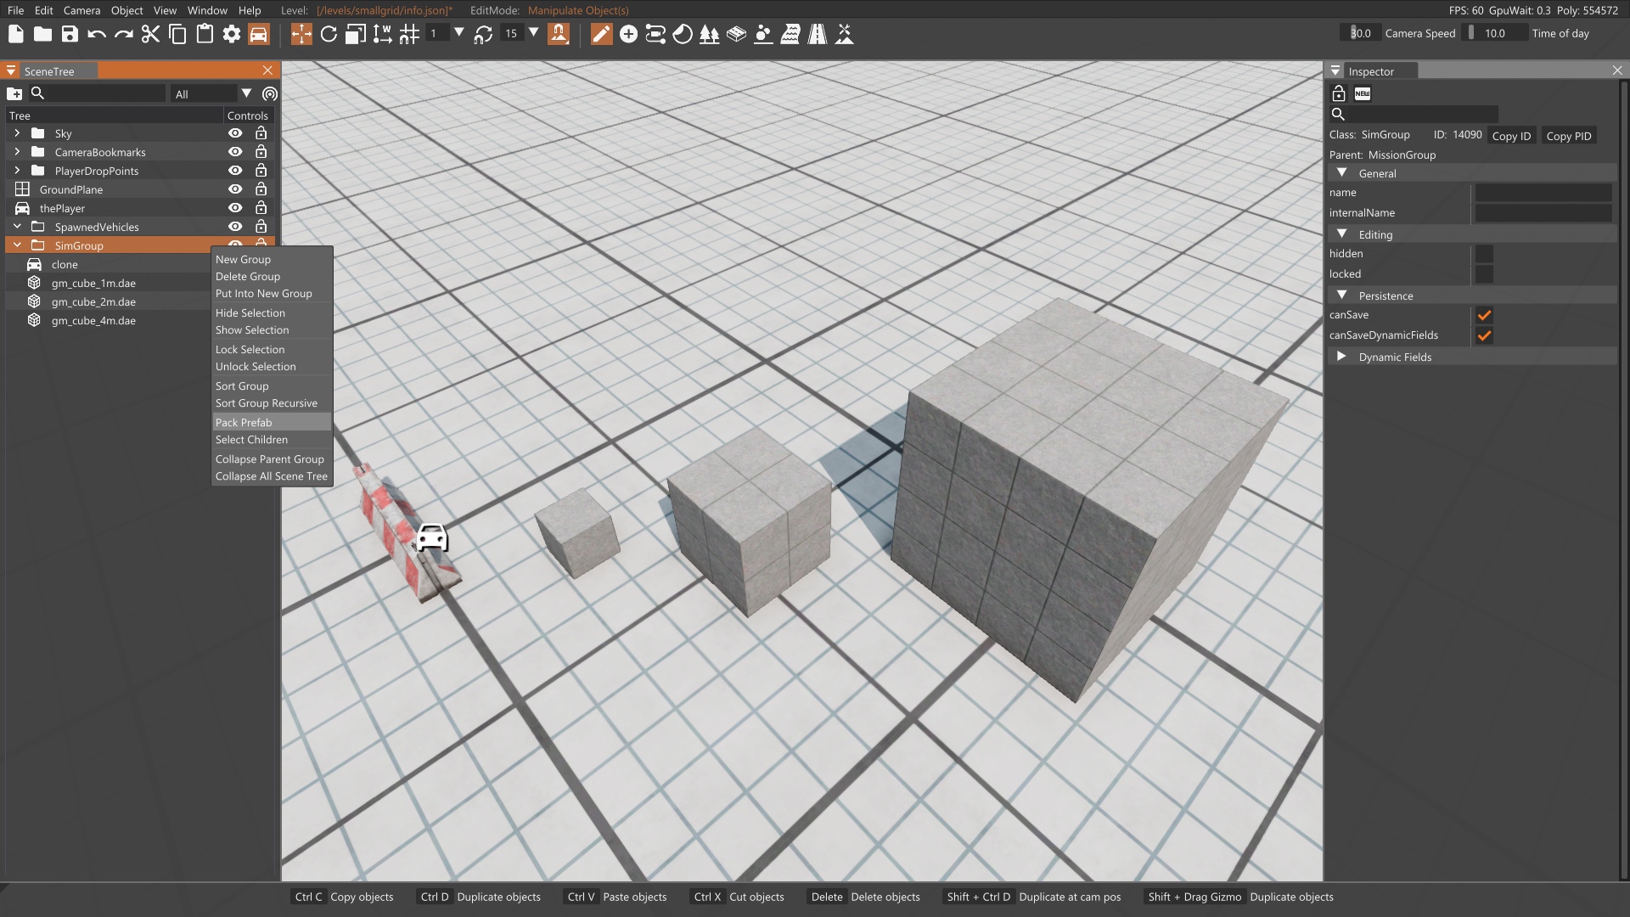Open the river/water editor tool
Viewport: 1630px width, 917px height.
(x=790, y=34)
